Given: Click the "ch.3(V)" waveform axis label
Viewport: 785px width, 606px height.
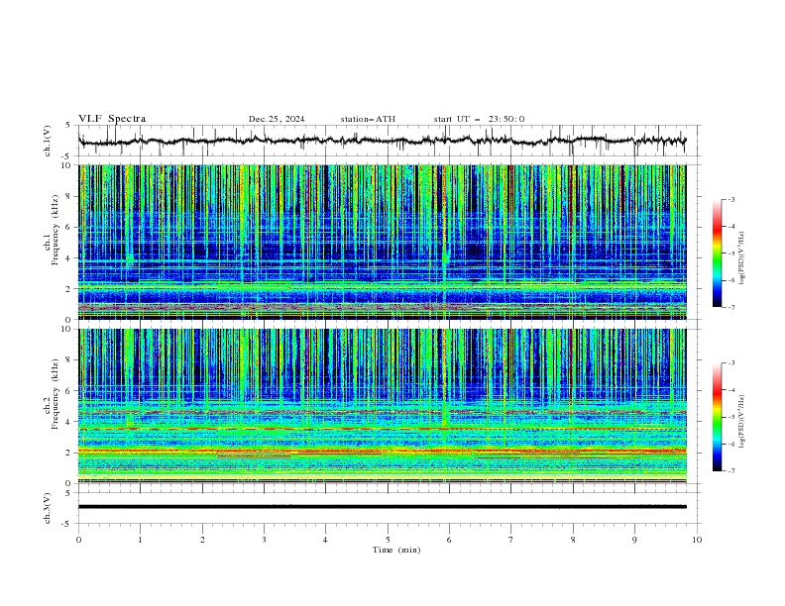Looking at the screenshot, I should click(48, 508).
